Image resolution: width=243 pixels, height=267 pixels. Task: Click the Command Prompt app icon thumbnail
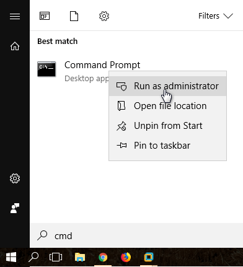[x=46, y=69]
